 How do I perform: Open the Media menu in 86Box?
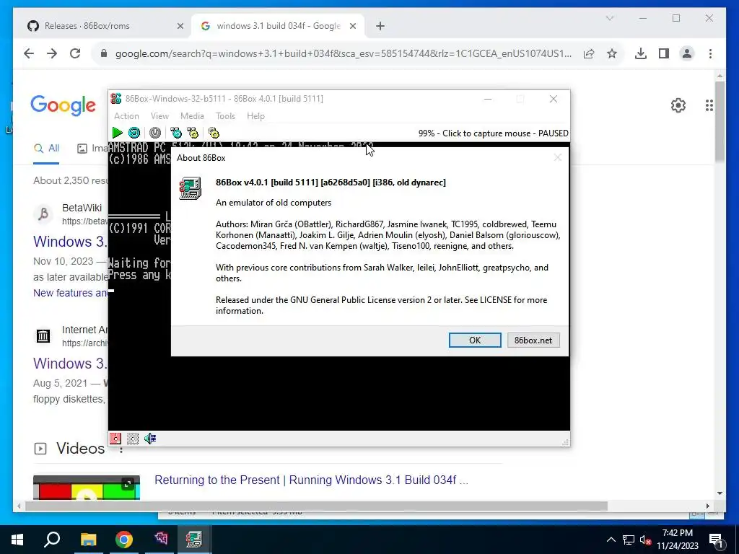(192, 116)
